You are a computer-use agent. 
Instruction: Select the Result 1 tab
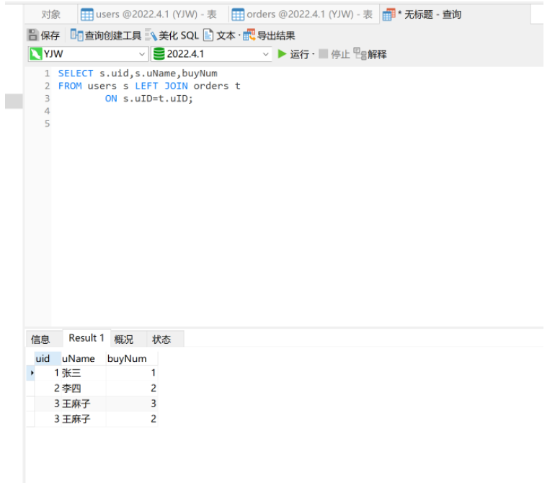(x=86, y=338)
